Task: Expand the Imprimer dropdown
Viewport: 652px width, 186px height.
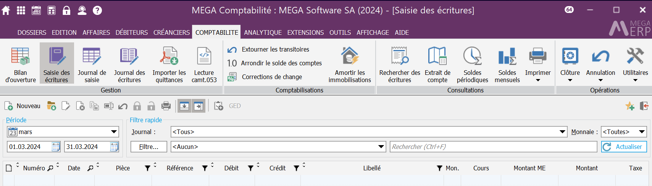Action: click(x=538, y=80)
